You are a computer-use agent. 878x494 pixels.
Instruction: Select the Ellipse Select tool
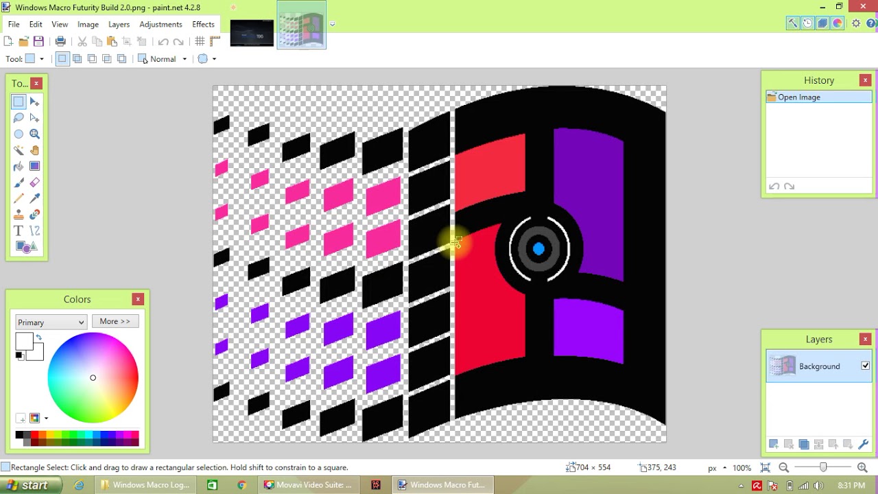tap(19, 134)
